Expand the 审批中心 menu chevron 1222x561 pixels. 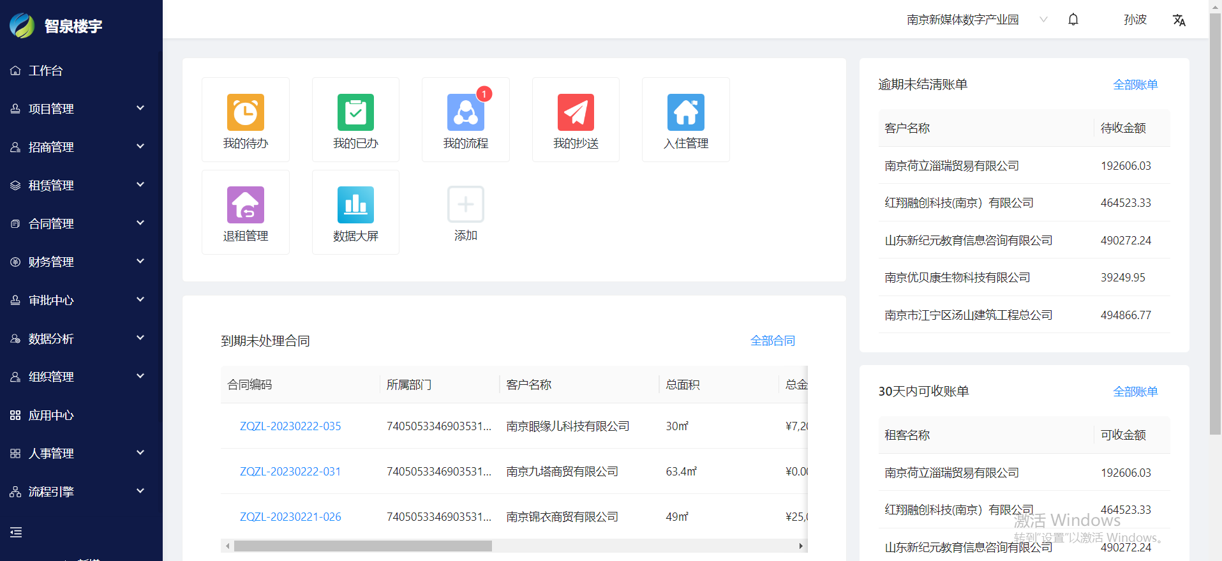pyautogui.click(x=140, y=299)
